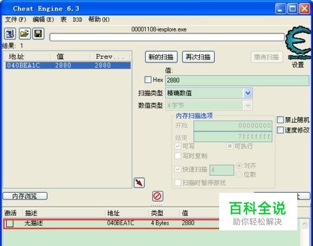Enable the 速度修改 checkbox
Screen dimensions: 313x246
[280, 130]
